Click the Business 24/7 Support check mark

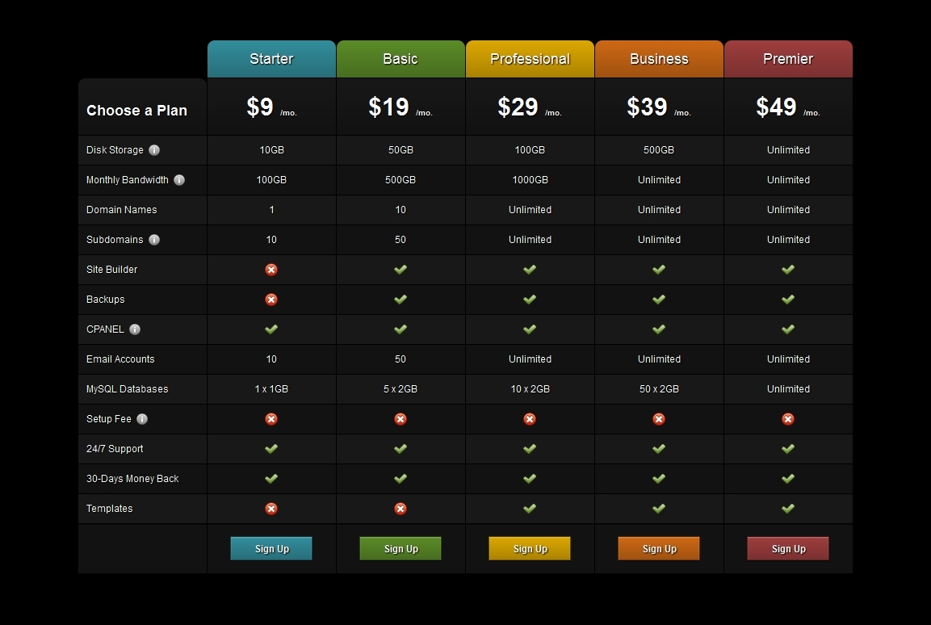659,449
